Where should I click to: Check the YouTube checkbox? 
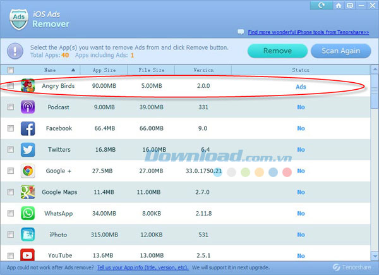pyautogui.click(x=11, y=255)
